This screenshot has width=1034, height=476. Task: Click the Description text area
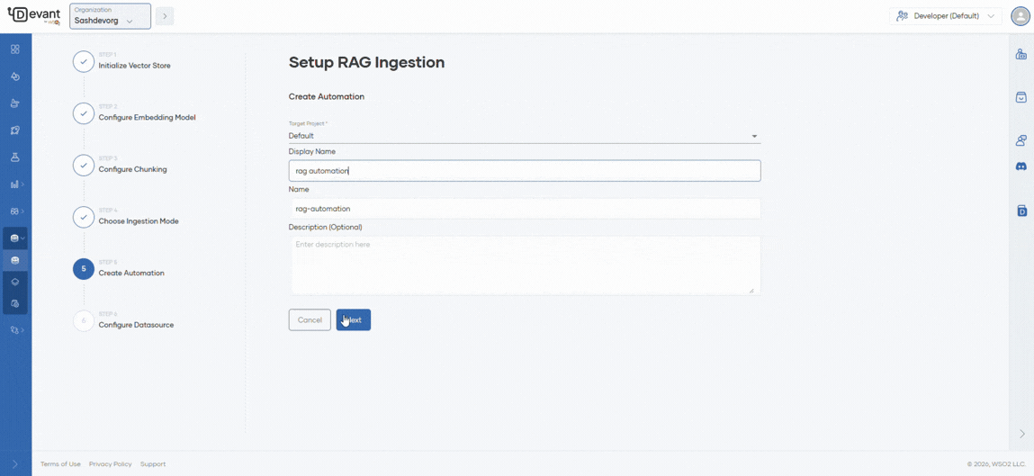(524, 265)
